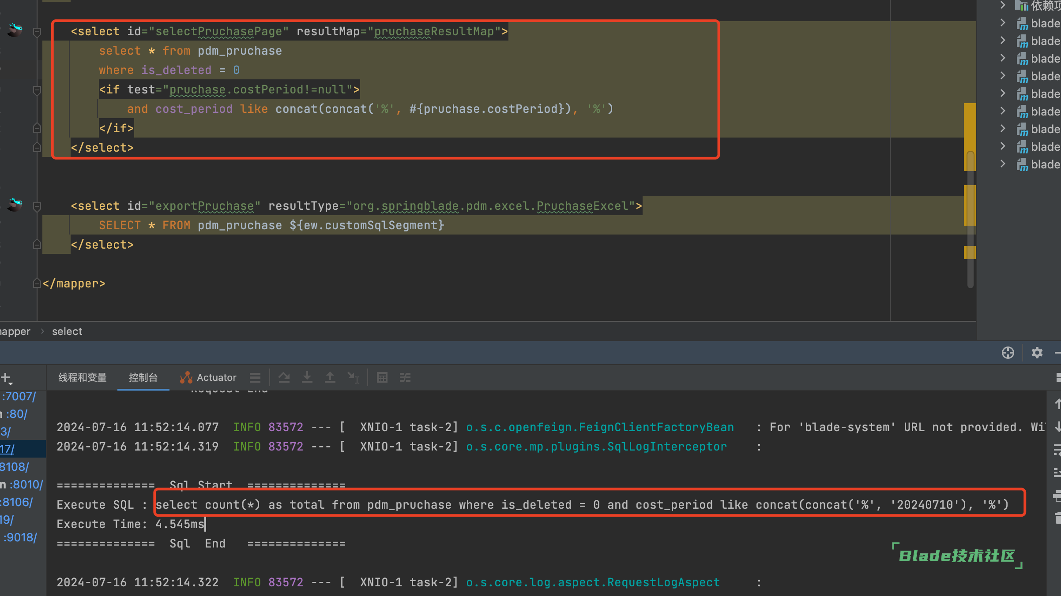Click o.s.core.mp.plugins.SqlLogInterceptor in console
1061x596 pixels.
[596, 447]
